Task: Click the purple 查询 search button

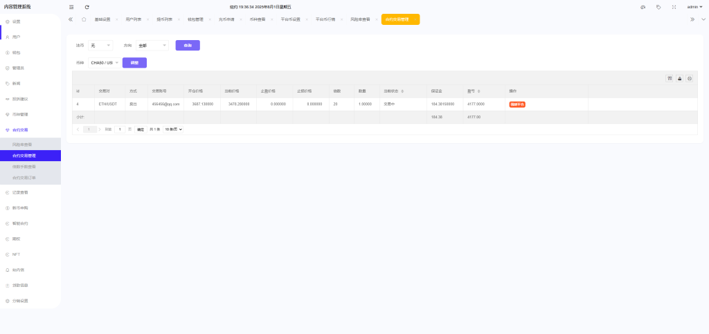Action: [x=188, y=46]
